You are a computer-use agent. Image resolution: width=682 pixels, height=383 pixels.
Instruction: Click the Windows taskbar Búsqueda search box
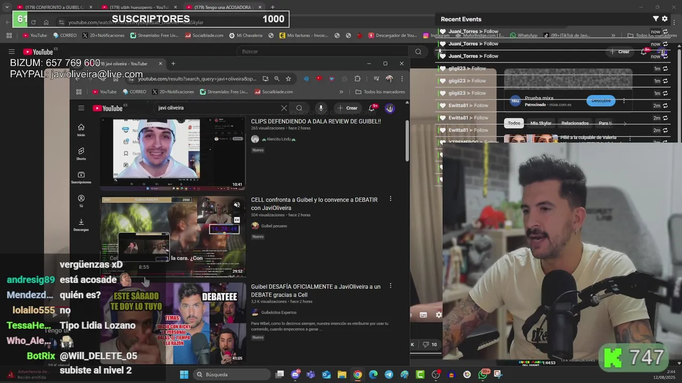pos(231,374)
